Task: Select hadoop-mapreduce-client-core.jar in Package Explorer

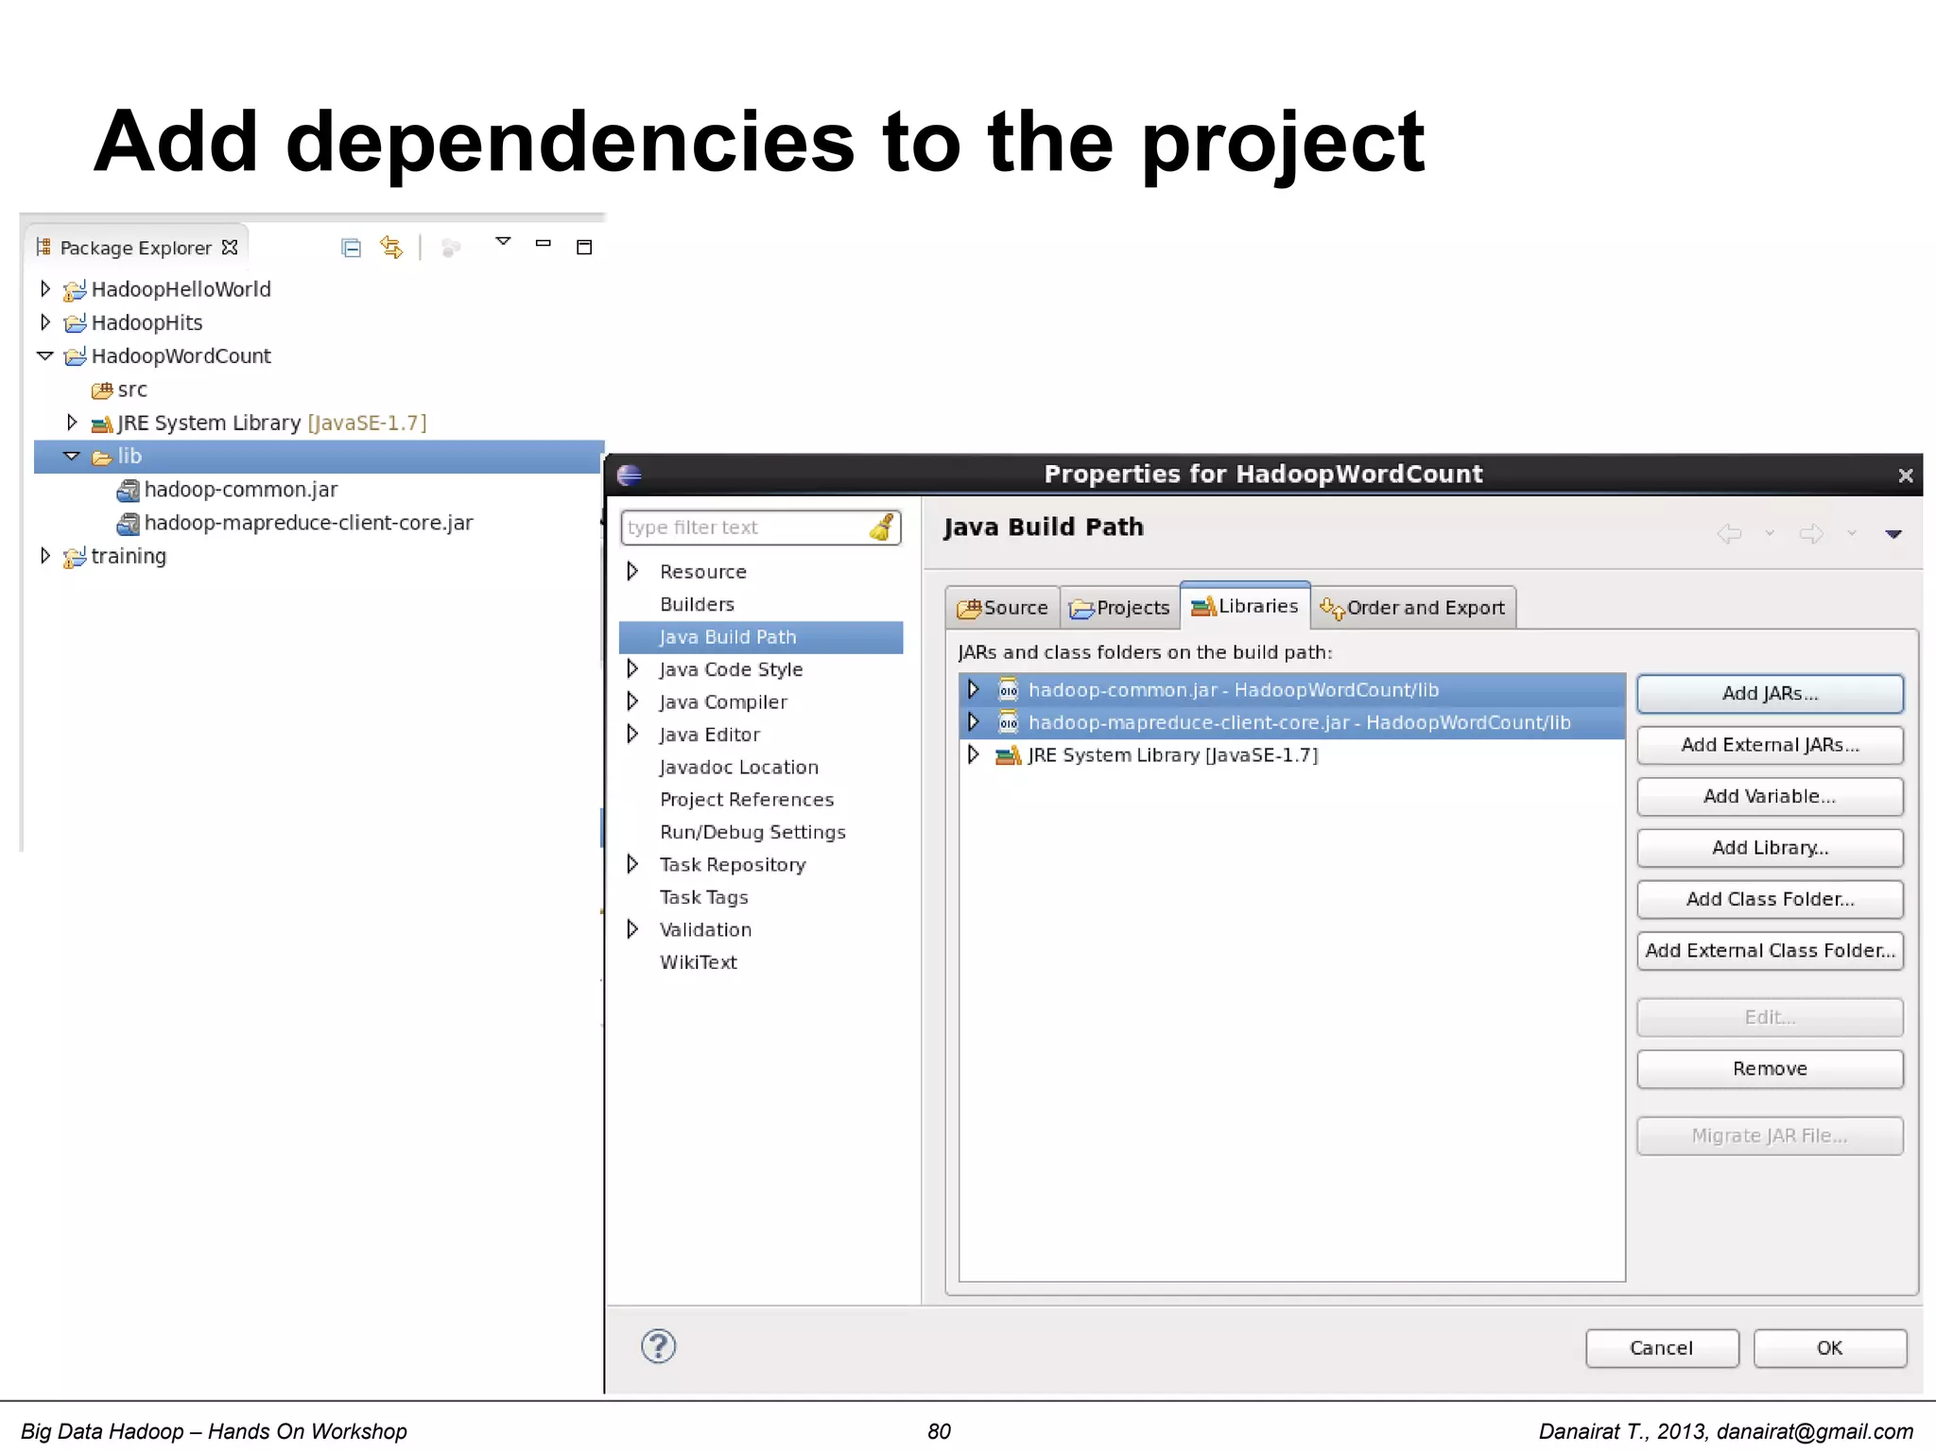Action: click(x=308, y=523)
